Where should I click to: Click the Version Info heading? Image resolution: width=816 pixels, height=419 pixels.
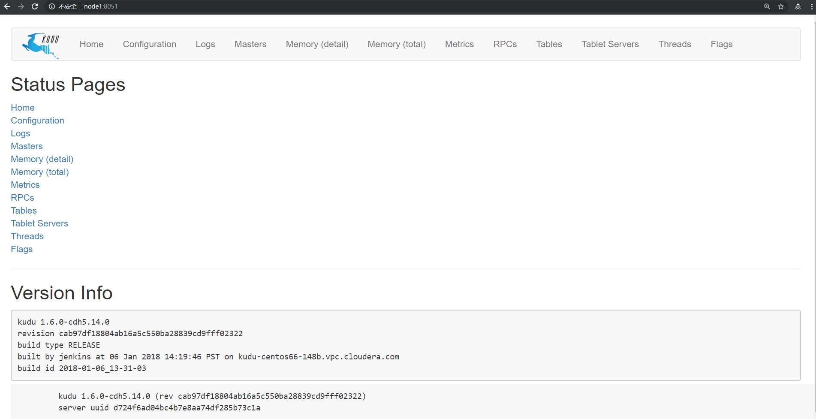(x=62, y=293)
